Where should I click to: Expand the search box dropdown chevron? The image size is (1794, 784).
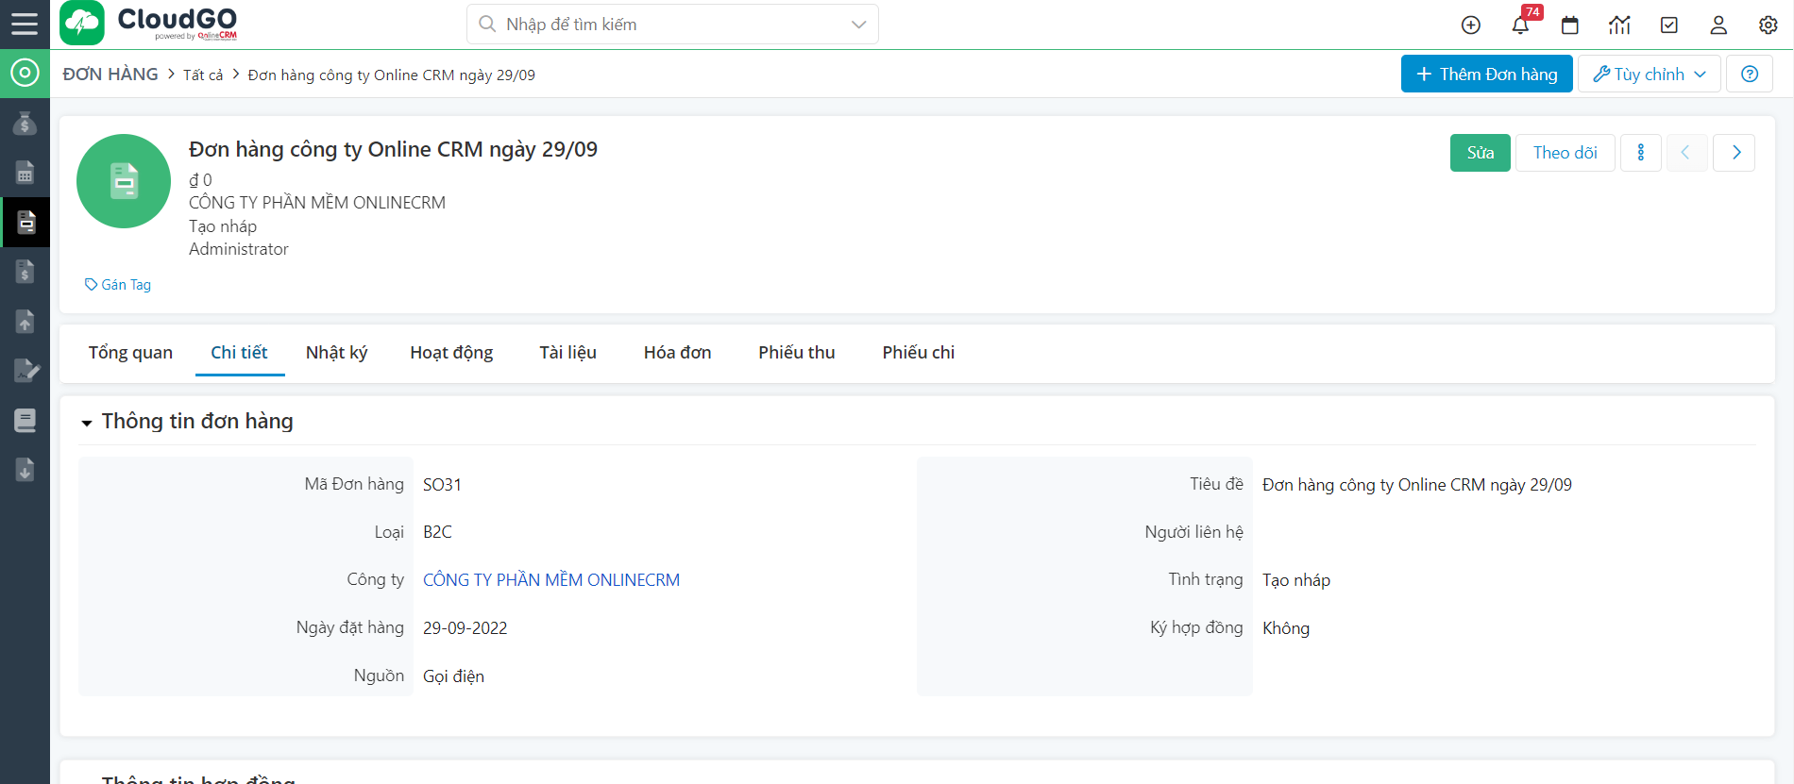[858, 25]
